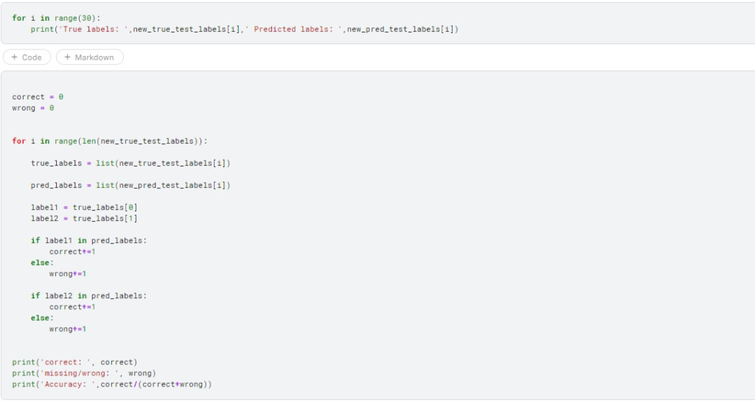Click the + Markdown button
This screenshot has height=402, width=755.
coord(90,57)
